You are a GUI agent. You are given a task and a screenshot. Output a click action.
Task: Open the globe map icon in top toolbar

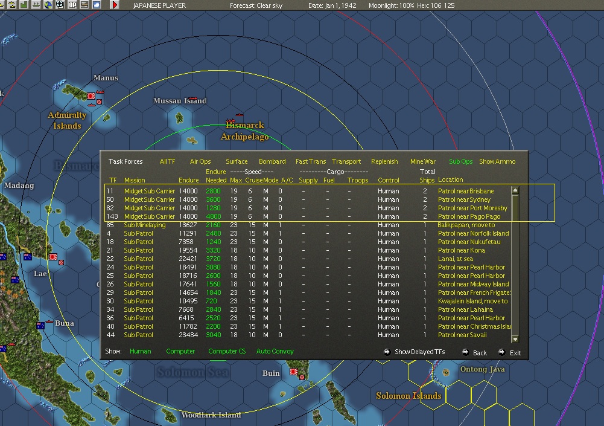48,5
